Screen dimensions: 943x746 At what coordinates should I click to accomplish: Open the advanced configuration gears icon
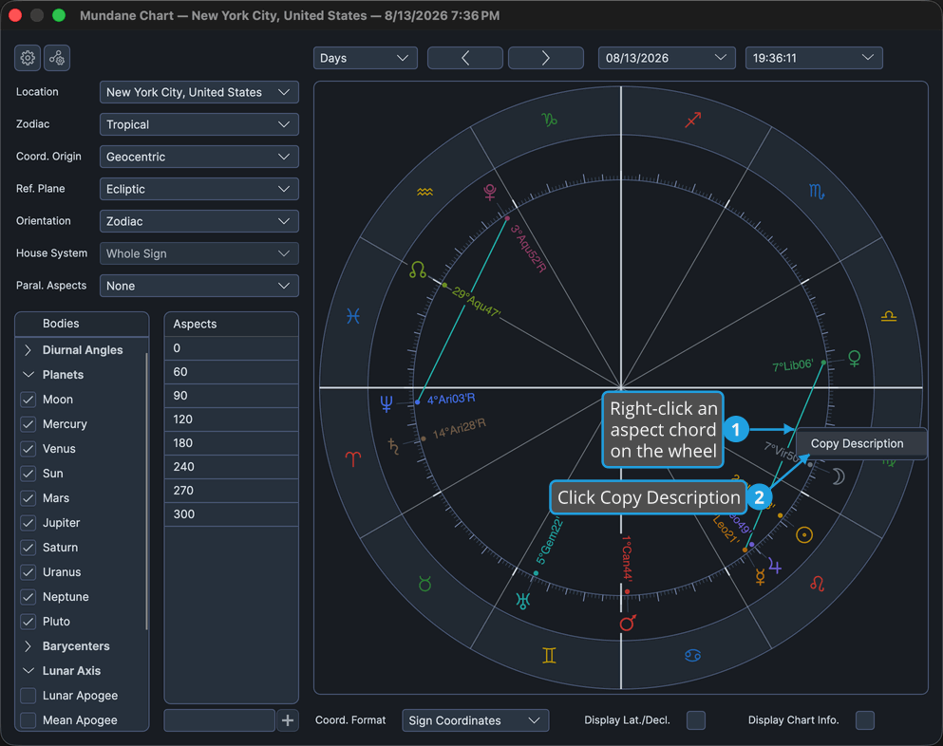tap(57, 58)
